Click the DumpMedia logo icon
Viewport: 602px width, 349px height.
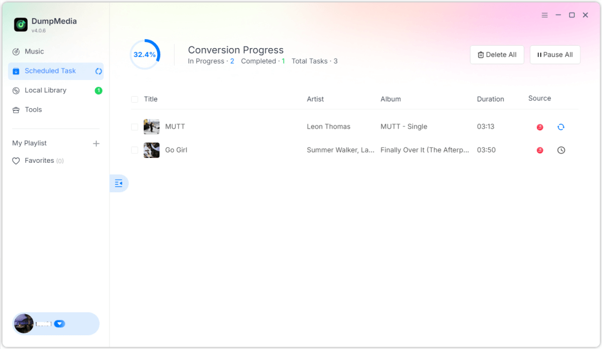tap(21, 25)
